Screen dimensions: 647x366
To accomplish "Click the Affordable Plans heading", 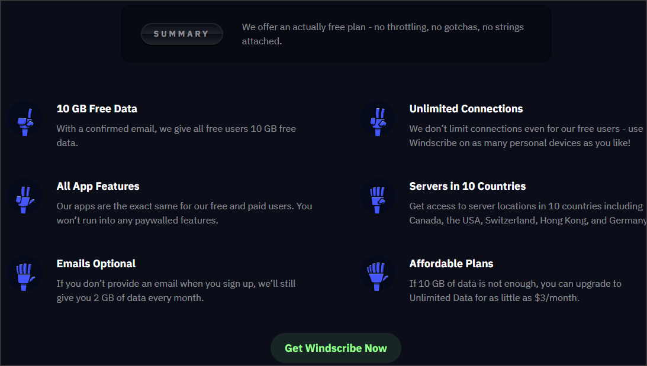I will (x=452, y=264).
